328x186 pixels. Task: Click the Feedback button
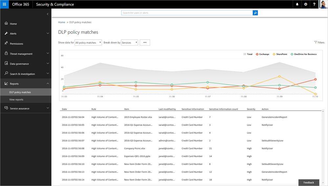point(309,182)
